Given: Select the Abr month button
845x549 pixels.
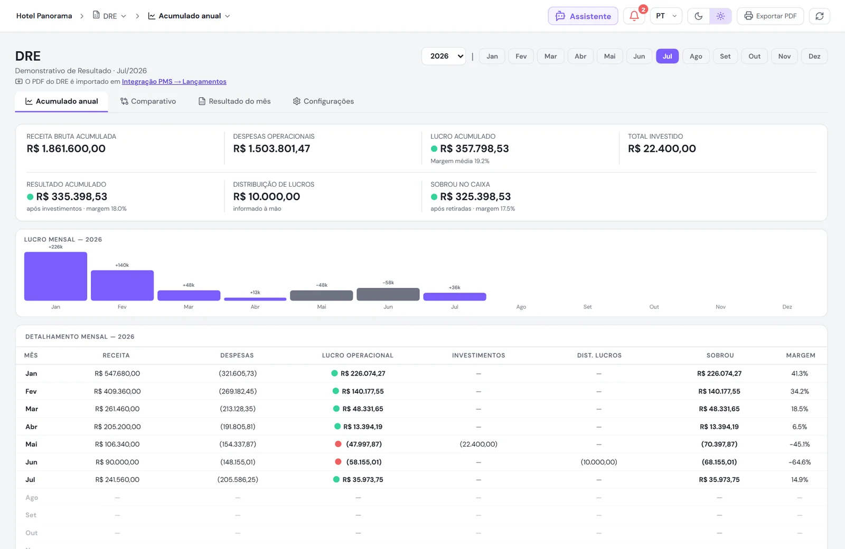Looking at the screenshot, I should (x=580, y=56).
